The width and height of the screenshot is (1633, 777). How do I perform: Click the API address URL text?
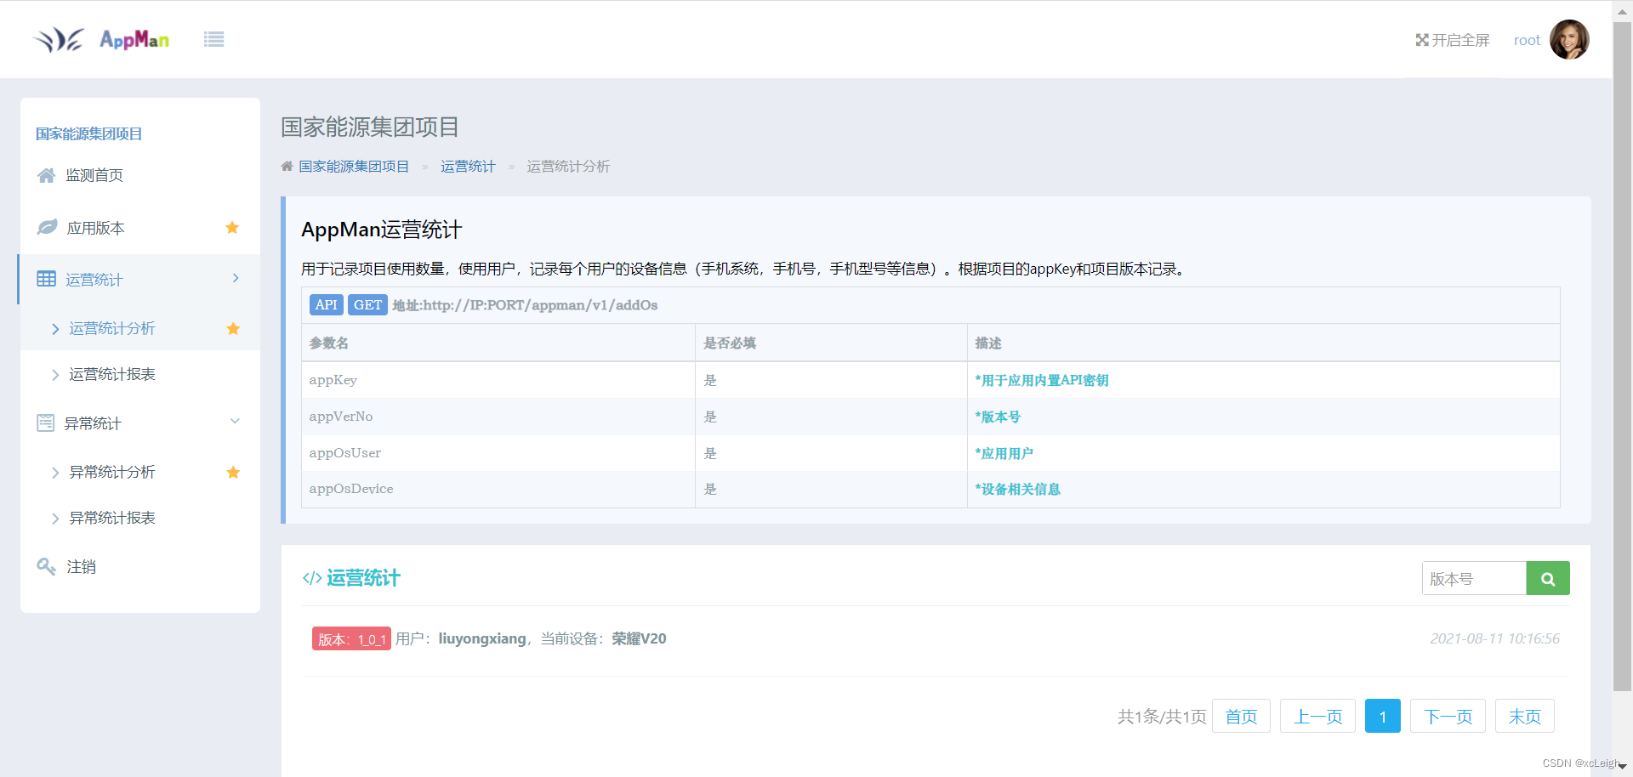[x=525, y=305]
